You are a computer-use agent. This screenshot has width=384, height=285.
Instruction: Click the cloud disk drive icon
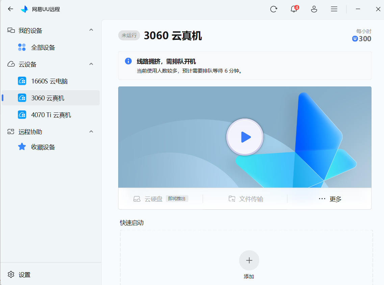pos(137,199)
